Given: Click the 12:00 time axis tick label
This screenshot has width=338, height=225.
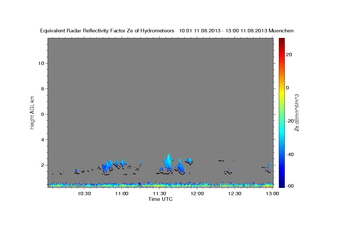Looking at the screenshot, I should pos(197,193).
